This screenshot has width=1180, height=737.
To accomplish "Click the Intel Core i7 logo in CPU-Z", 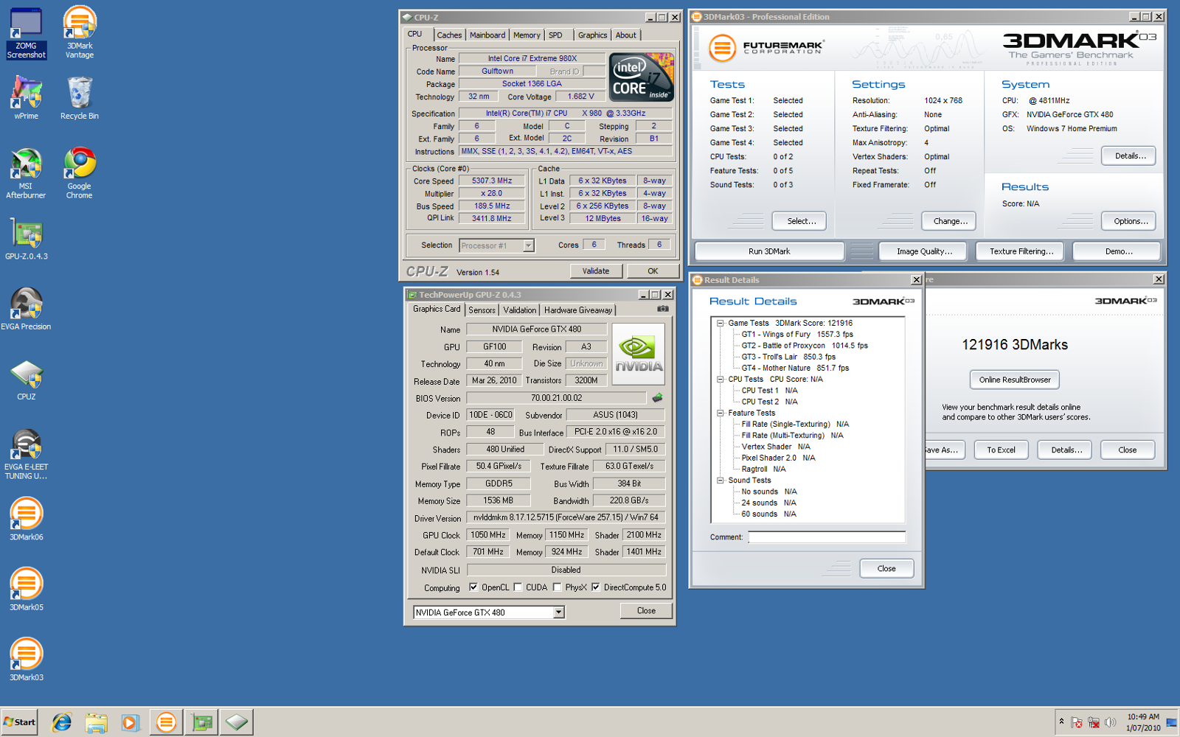I will coord(642,77).
